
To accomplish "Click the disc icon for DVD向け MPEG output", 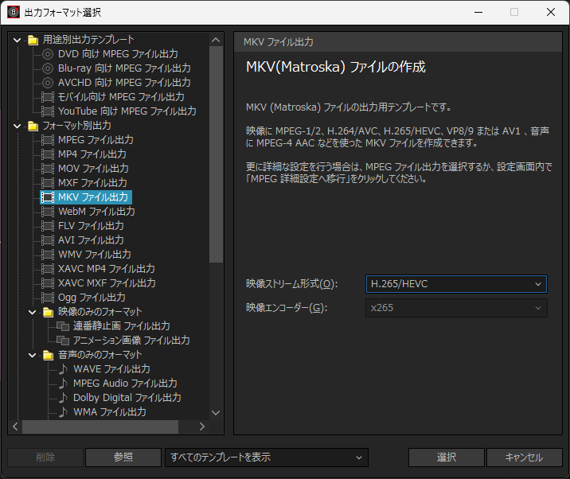I will (x=48, y=54).
